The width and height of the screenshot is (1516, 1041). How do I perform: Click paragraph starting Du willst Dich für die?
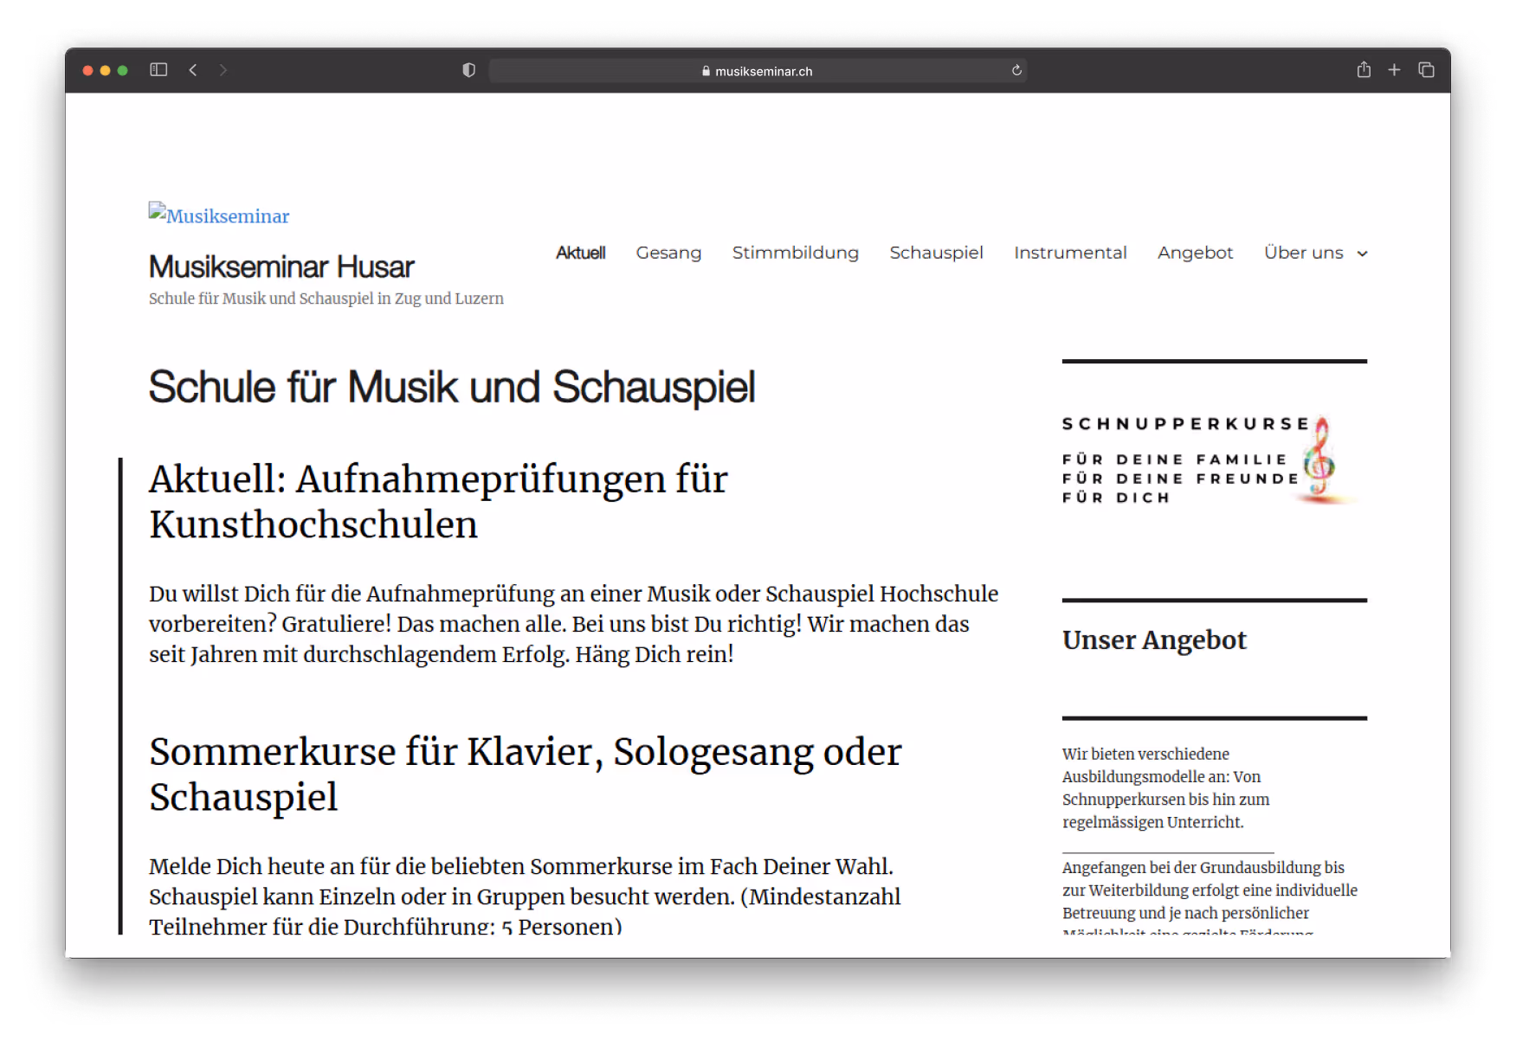[573, 624]
